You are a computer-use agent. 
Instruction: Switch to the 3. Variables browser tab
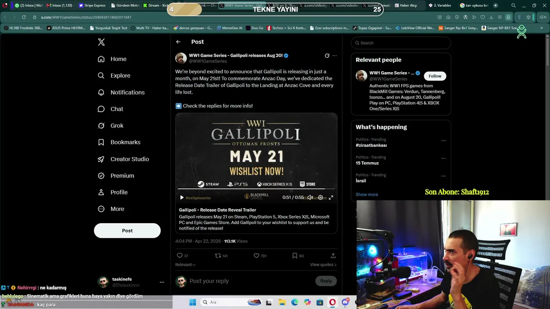tap(441, 6)
